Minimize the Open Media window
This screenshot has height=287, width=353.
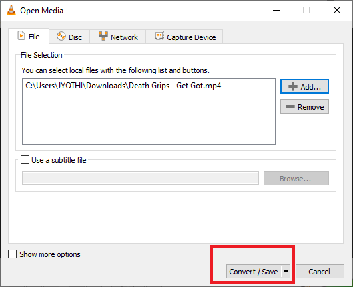click(x=276, y=10)
